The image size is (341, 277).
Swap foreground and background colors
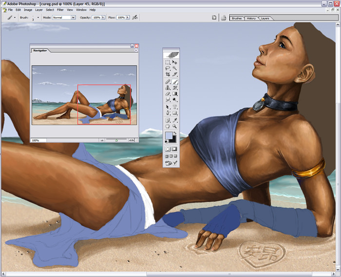point(175,133)
